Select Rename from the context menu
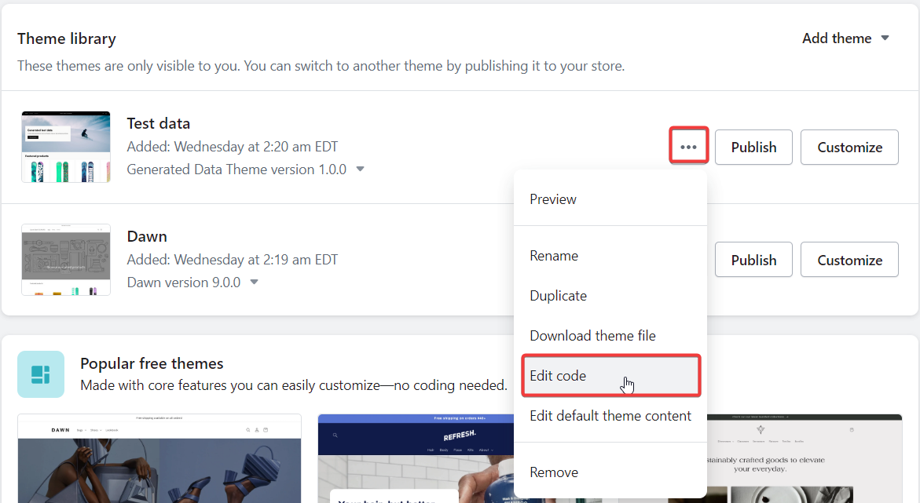 (x=554, y=255)
